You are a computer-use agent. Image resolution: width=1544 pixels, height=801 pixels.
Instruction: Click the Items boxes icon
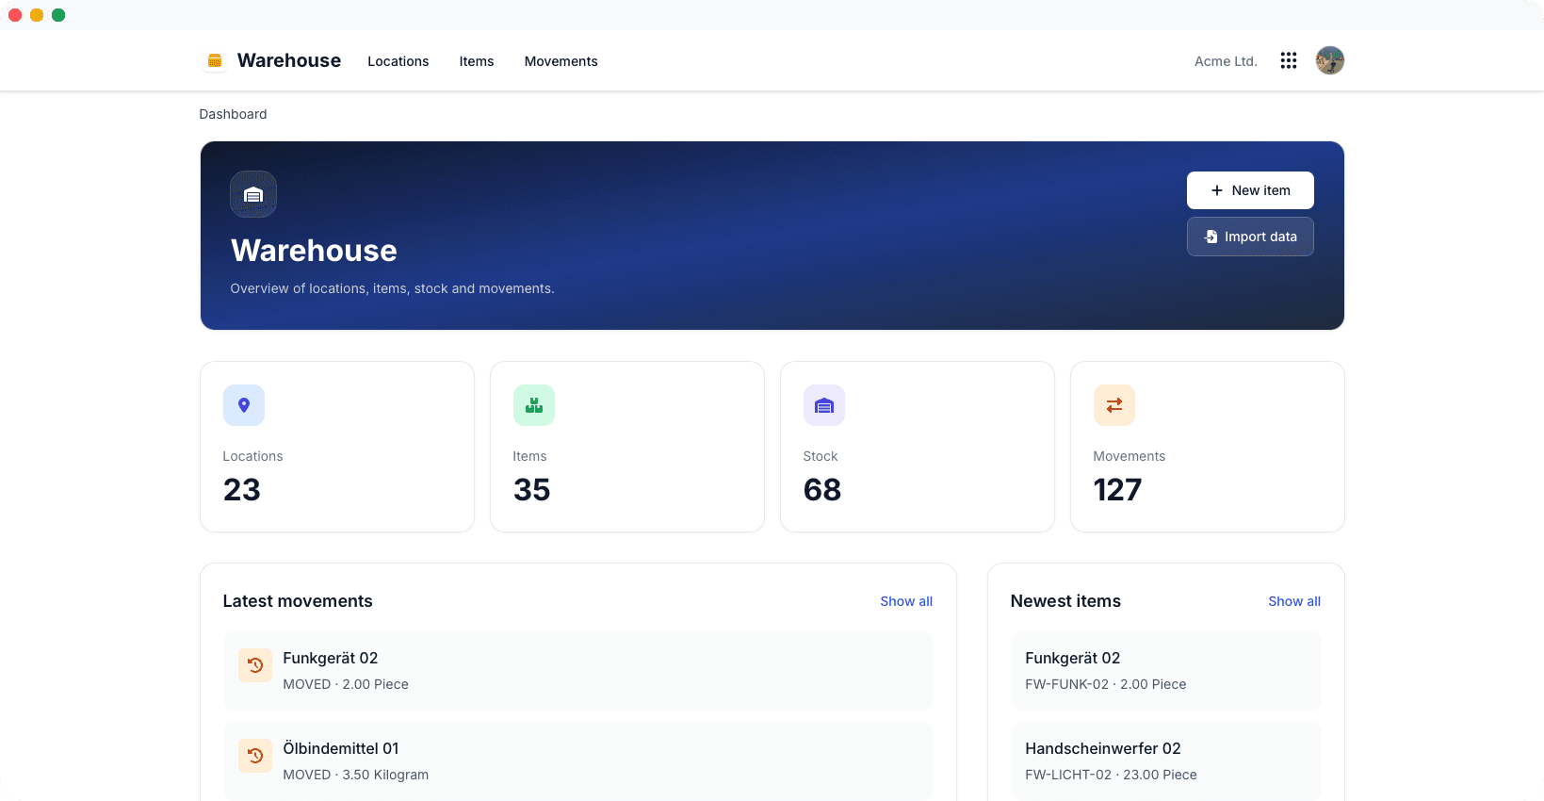coord(534,405)
